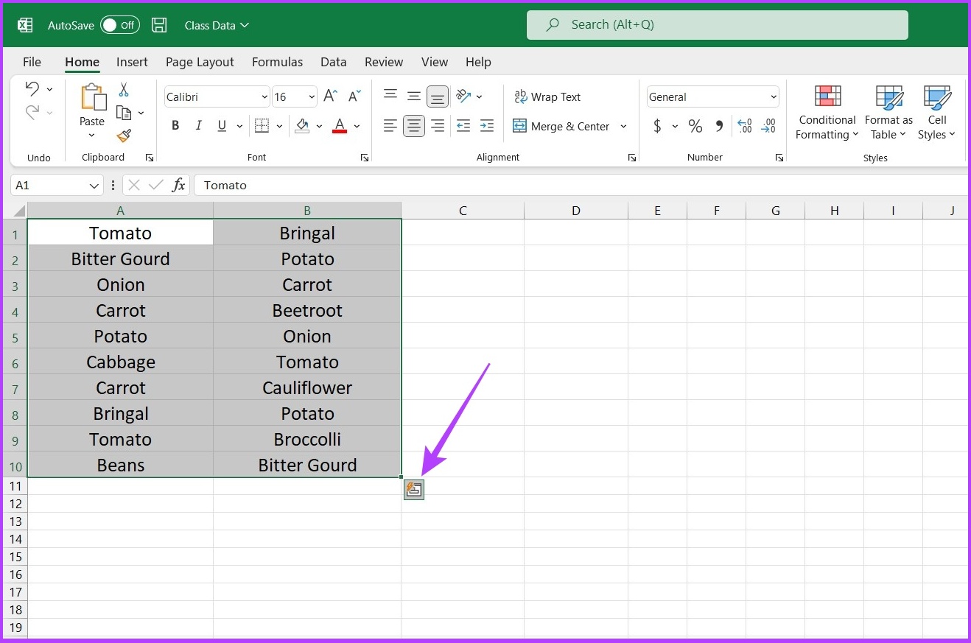Toggle Italic formatting
971x643 pixels.
pyautogui.click(x=198, y=126)
